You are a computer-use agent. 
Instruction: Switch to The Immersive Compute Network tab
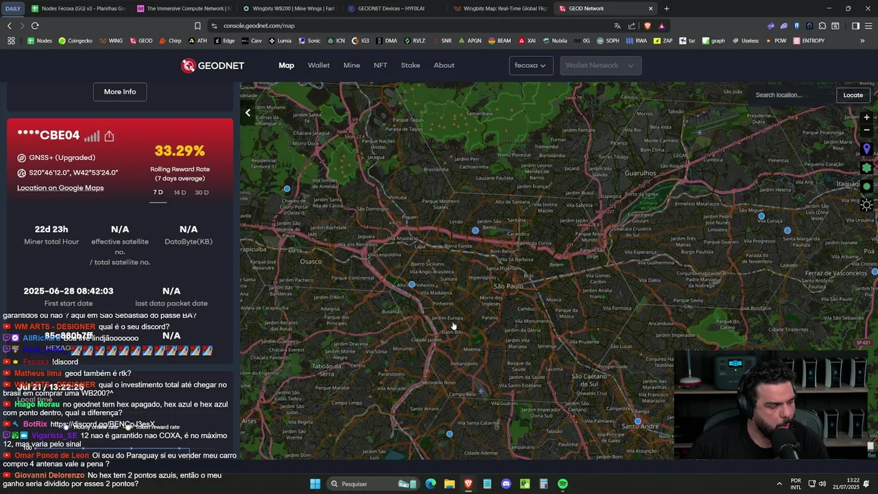[x=184, y=8]
